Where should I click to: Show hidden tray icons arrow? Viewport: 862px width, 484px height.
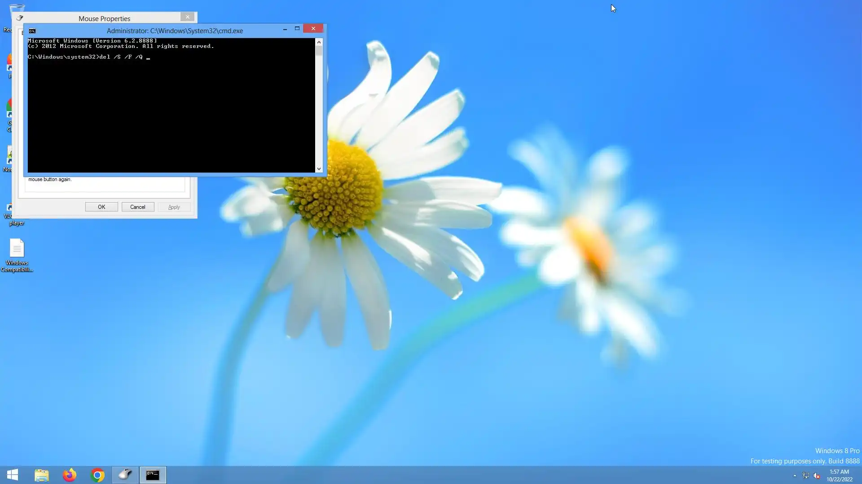[x=795, y=475]
